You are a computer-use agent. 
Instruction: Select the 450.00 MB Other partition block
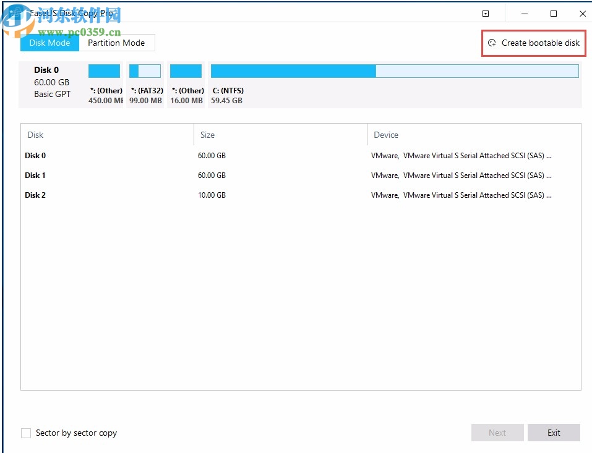(x=103, y=70)
